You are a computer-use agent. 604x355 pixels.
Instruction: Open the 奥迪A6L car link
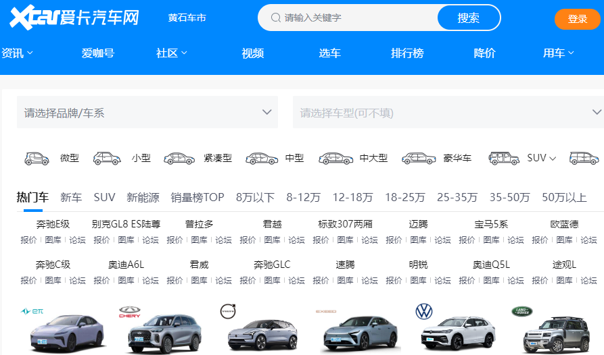click(126, 265)
